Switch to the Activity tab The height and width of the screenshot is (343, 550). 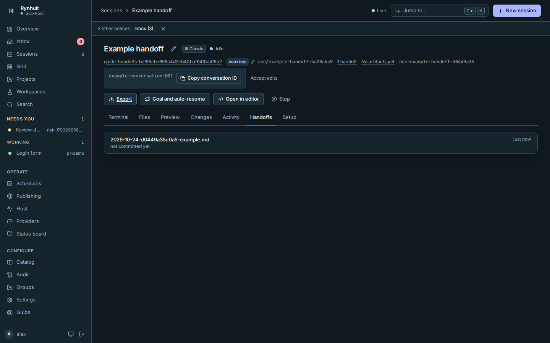pyautogui.click(x=231, y=117)
